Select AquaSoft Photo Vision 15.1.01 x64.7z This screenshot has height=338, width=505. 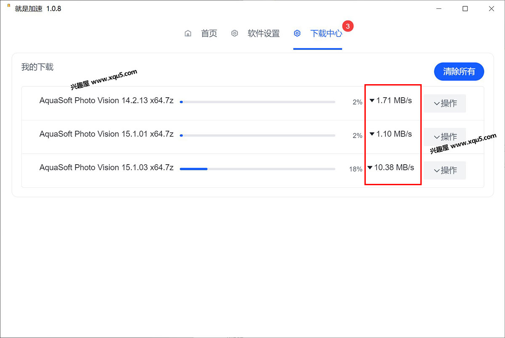point(106,134)
